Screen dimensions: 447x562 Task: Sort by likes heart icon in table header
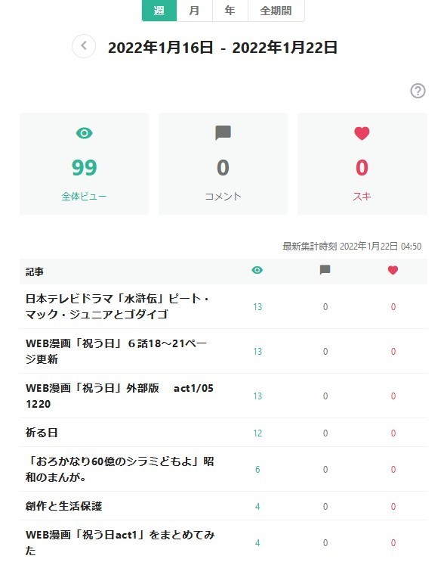(x=393, y=270)
